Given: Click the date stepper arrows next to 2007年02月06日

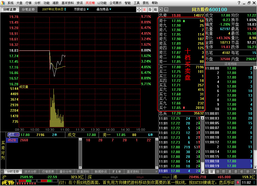Looking at the screenshot, I should tap(65, 9).
